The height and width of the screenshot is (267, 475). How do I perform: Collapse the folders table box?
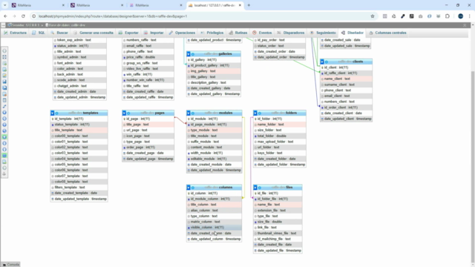(x=255, y=113)
